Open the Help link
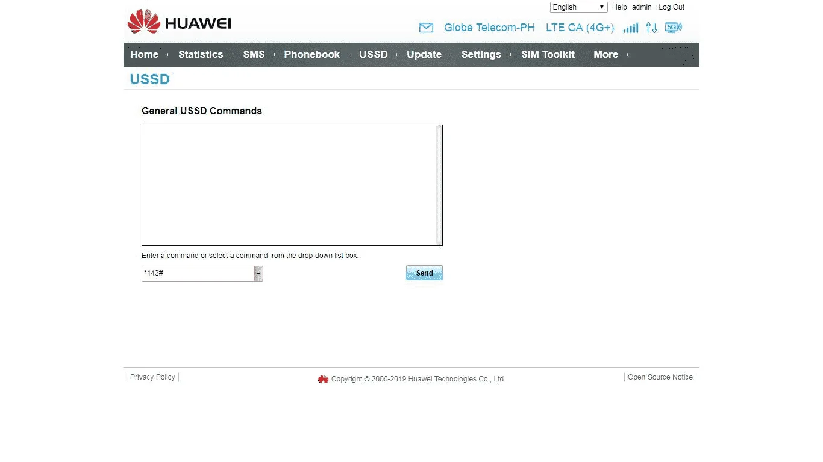 619,7
